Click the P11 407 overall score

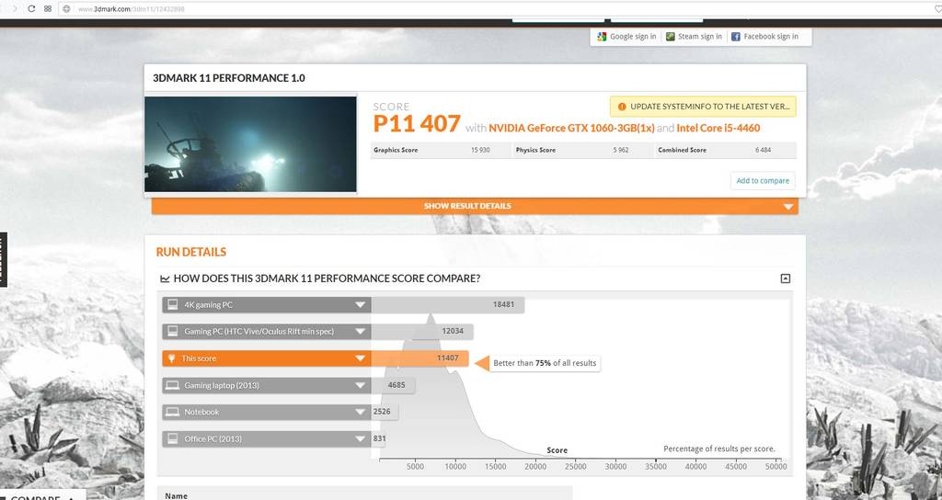click(417, 124)
